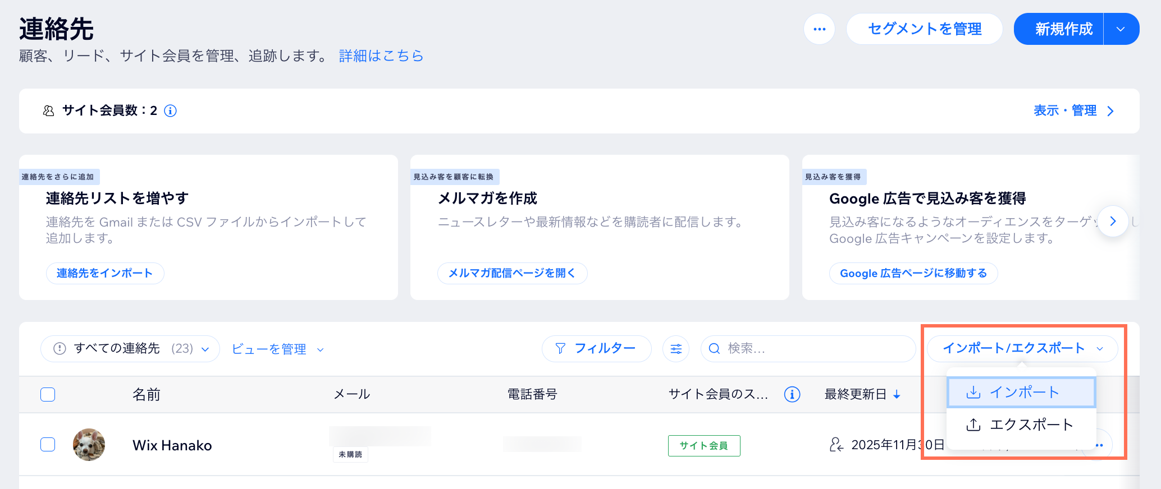Open the three-dot more actions menu beside セグメントを管理

pos(819,29)
